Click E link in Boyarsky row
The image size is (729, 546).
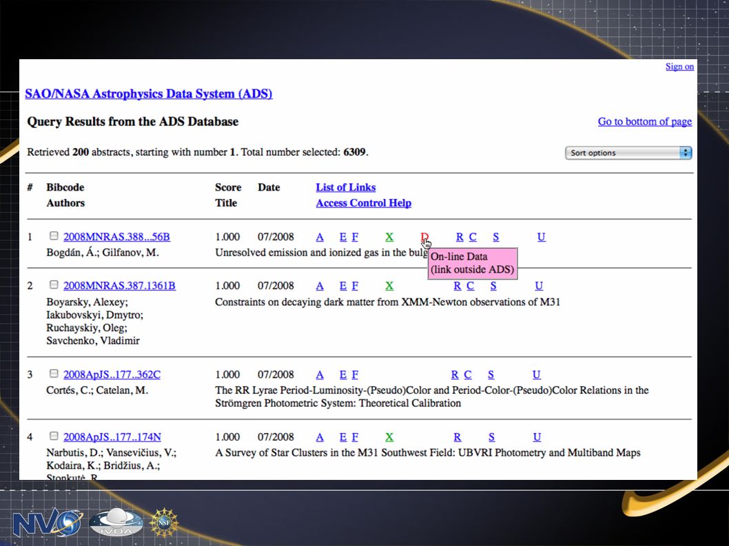pyautogui.click(x=343, y=286)
